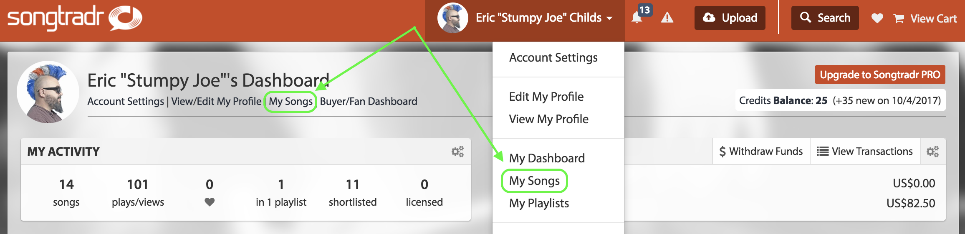Select My Playlists menu entry

pos(539,203)
